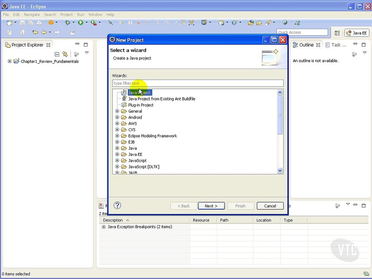Click the wizard filter text field

tap(198, 83)
